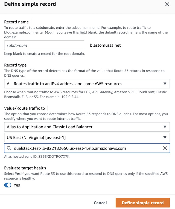The width and height of the screenshot is (175, 209).
Task: Click the magnifier icon in the load balancer field
Action: point(9,148)
